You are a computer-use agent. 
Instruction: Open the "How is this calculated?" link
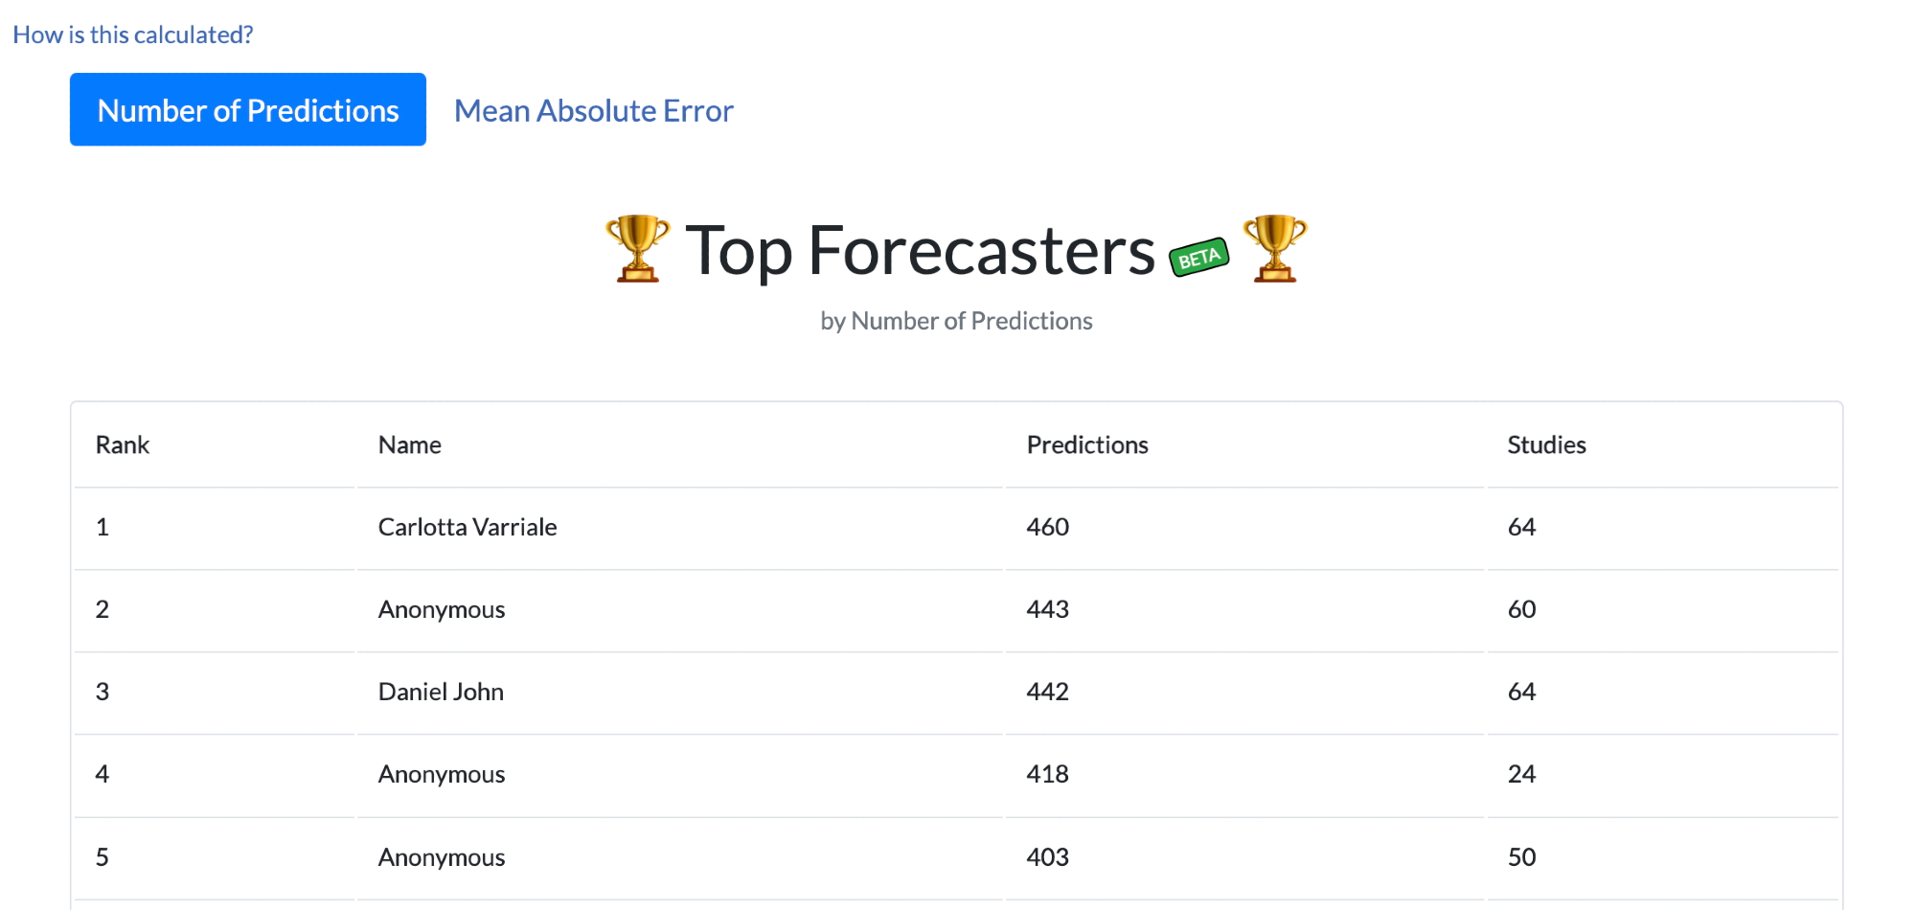tap(133, 34)
